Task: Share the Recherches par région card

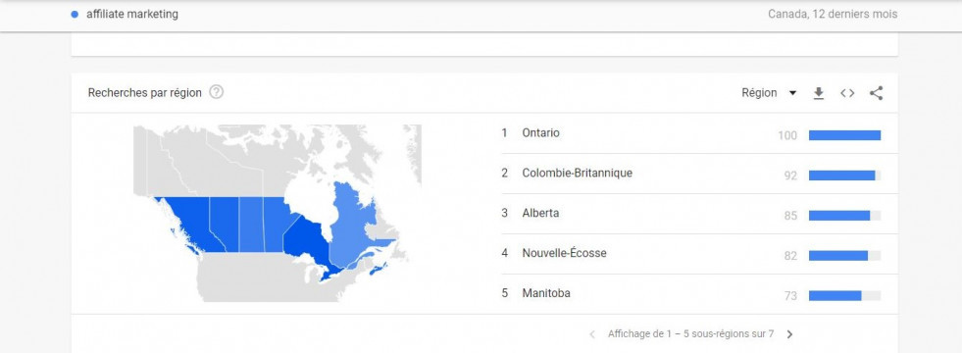Action: [876, 93]
